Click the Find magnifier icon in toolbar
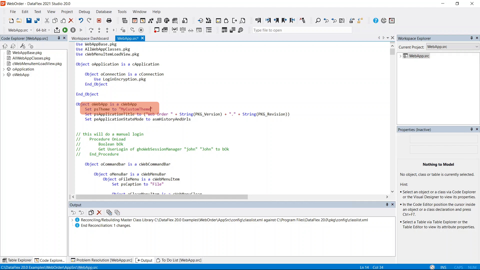Viewport: 480px width, 270px height. [x=318, y=20]
